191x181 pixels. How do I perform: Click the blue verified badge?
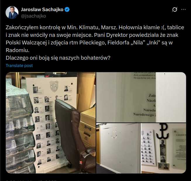[67, 9]
